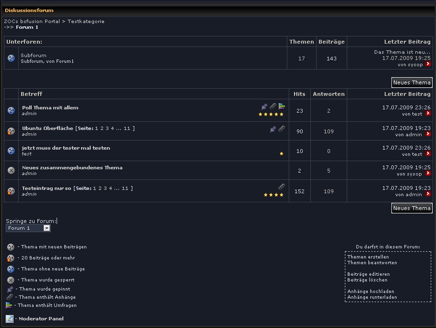Click red arrow beside Subforum last post

click(428, 64)
